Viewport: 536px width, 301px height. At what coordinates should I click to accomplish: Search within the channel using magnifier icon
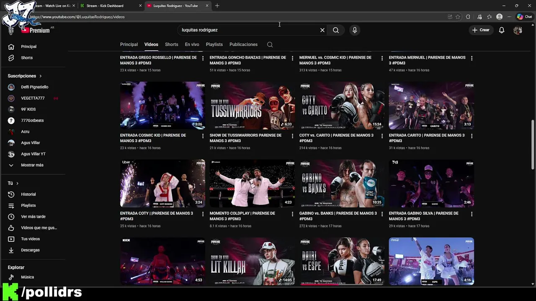[x=270, y=44]
